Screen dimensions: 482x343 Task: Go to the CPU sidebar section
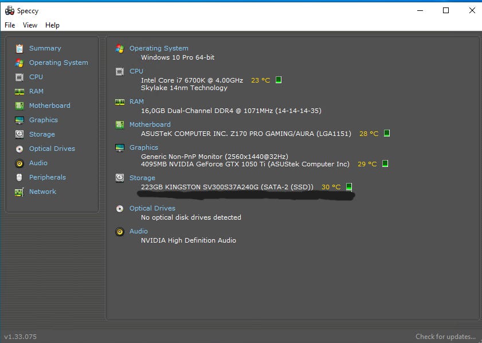(36, 77)
